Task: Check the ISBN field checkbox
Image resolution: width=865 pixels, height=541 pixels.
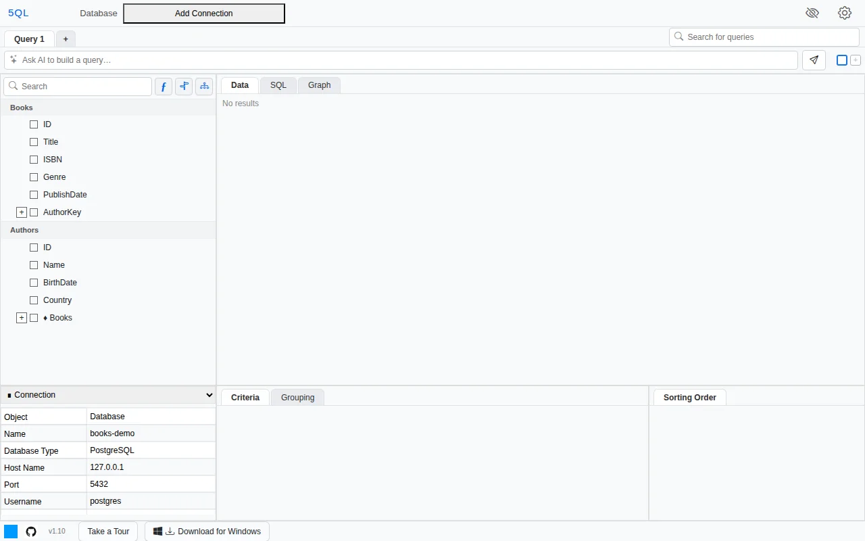Action: pos(34,160)
